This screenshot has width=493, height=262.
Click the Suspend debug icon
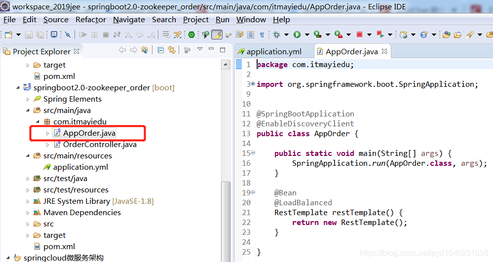click(x=94, y=35)
